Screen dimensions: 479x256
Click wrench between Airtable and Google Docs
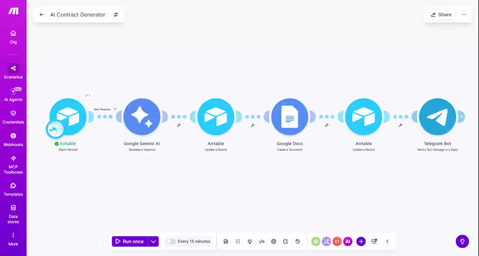[x=253, y=125]
